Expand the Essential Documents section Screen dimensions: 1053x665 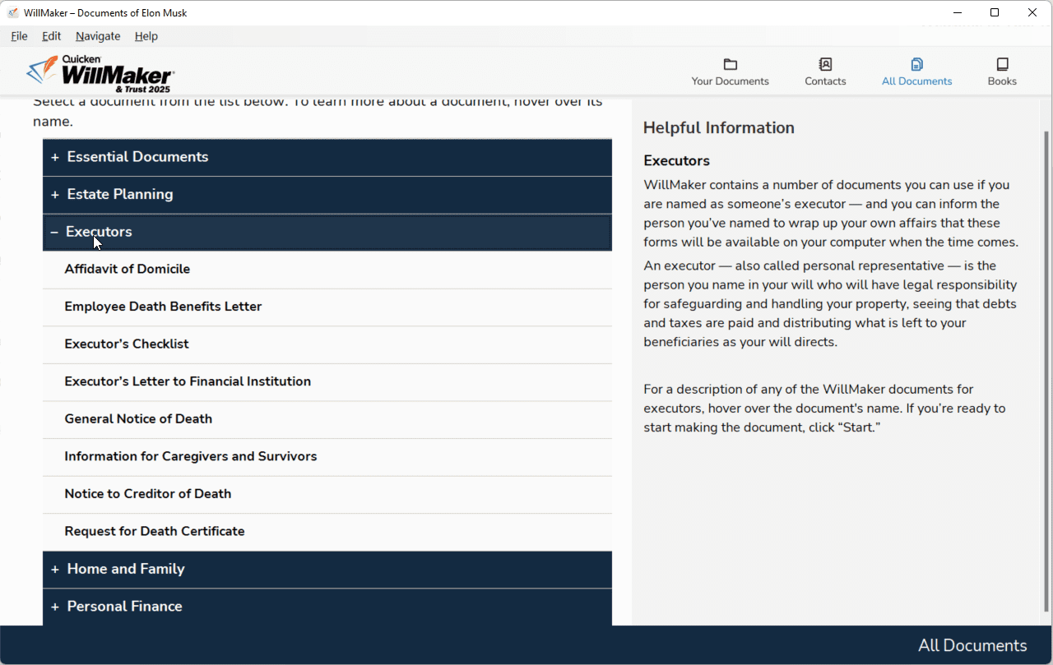tap(137, 157)
